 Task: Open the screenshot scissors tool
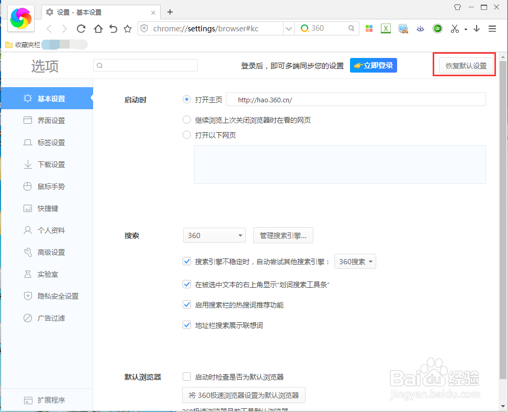point(454,29)
